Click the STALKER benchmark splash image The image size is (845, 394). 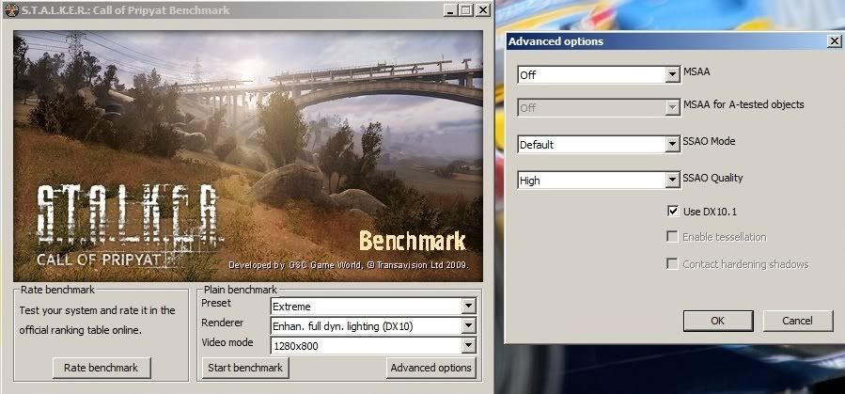[x=248, y=156]
